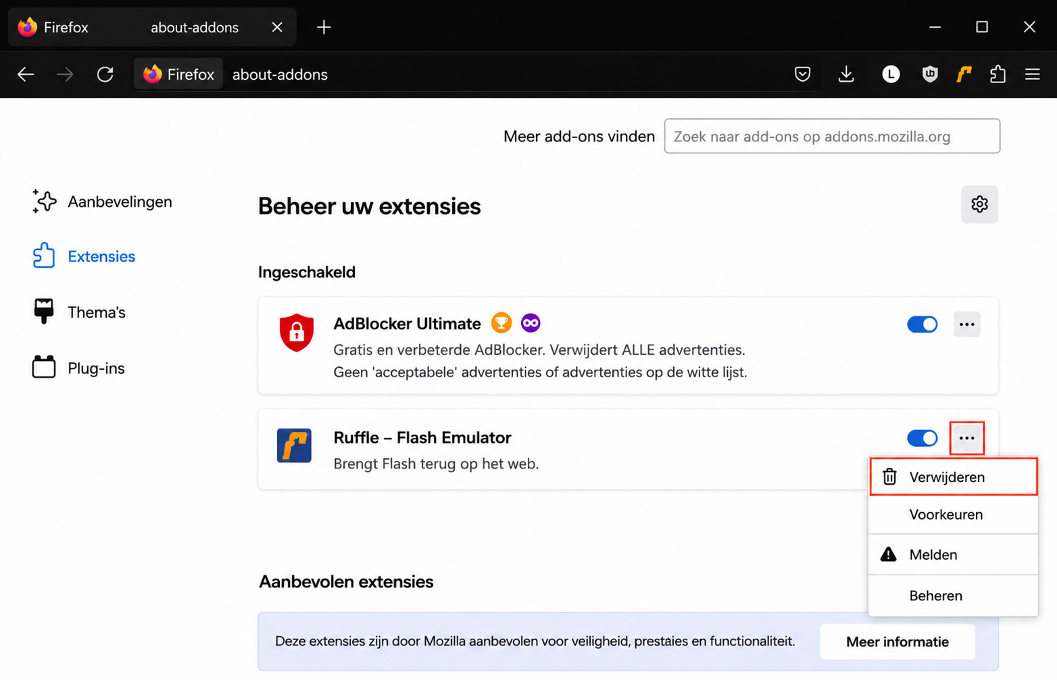Click the Ruffle – Flash Emulator title
This screenshot has height=680, width=1057.
[x=422, y=437]
